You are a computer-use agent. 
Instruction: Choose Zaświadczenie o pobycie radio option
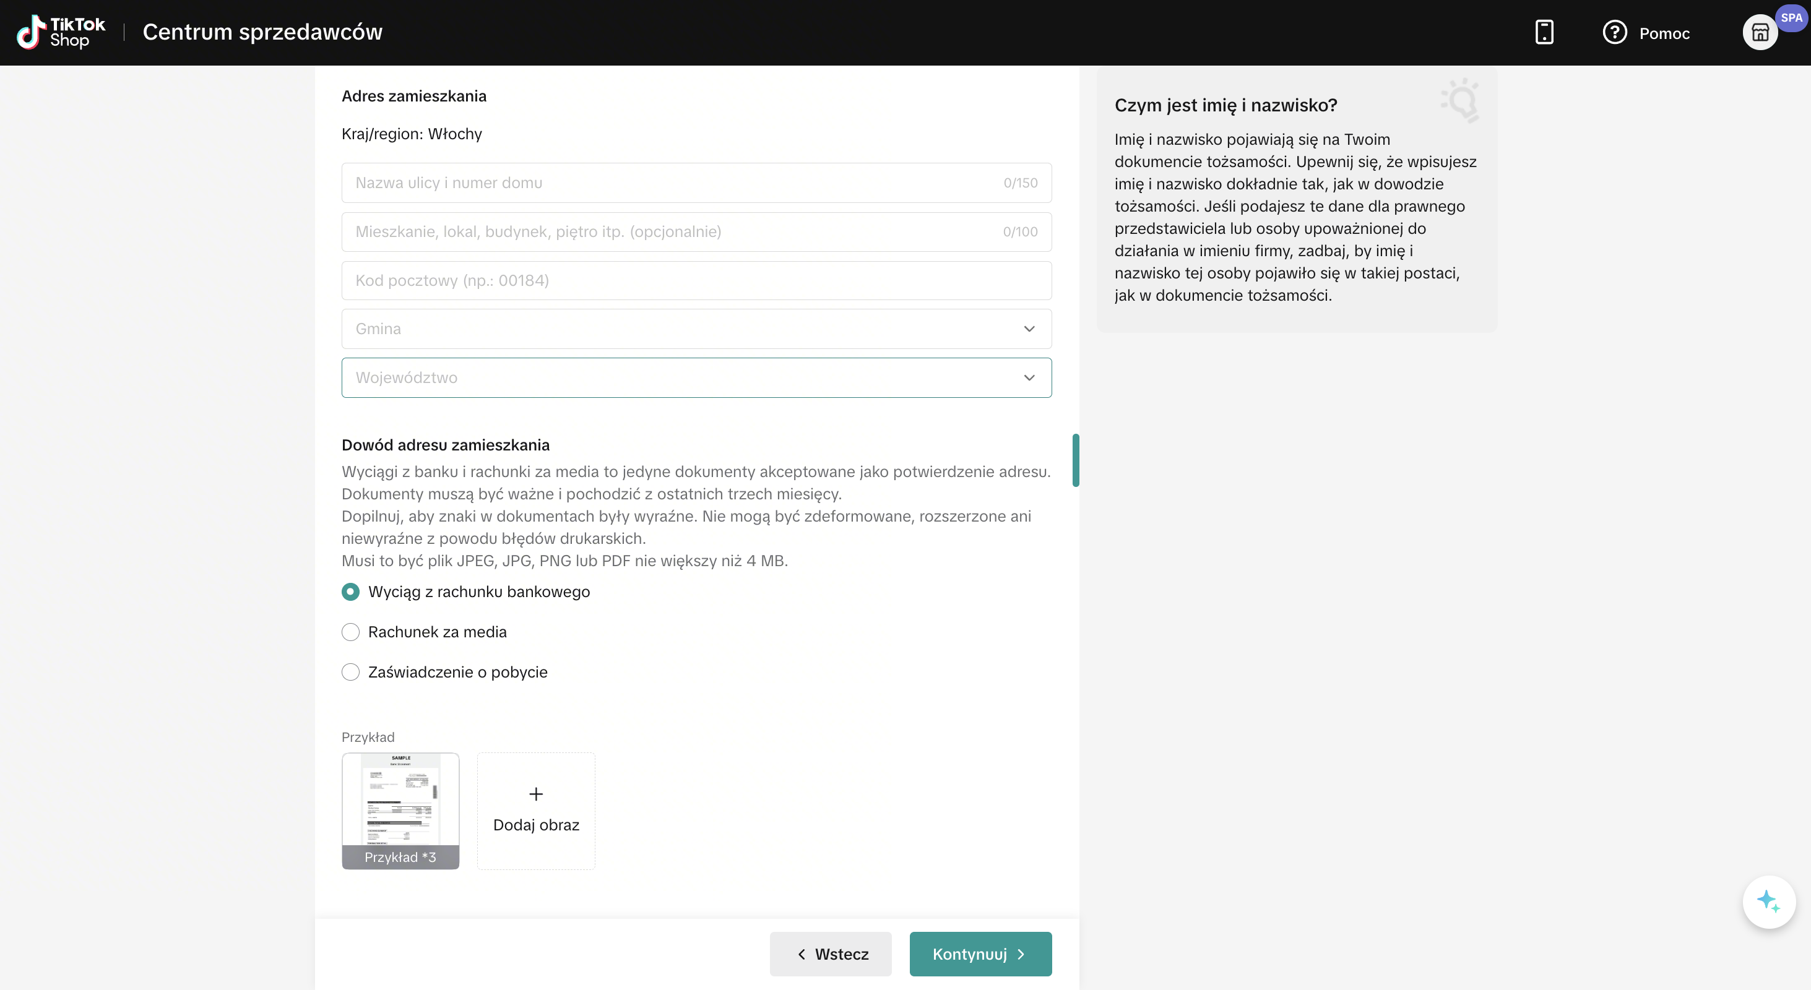point(350,672)
